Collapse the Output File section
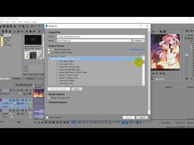The width and height of the screenshot is (194, 145). (47, 32)
